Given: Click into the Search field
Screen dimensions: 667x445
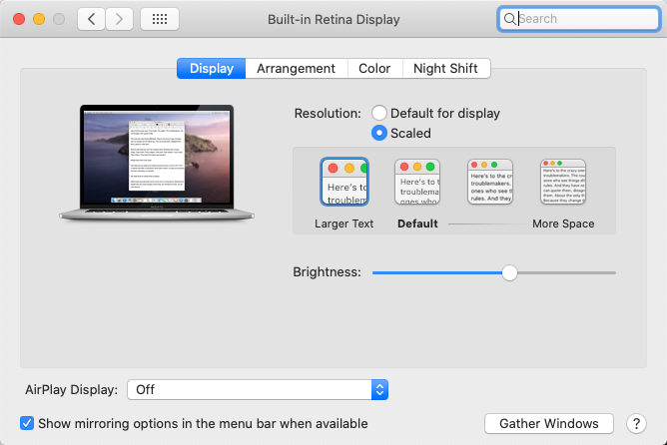Looking at the screenshot, I should point(579,19).
